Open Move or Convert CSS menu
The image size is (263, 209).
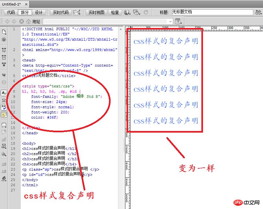point(4,154)
